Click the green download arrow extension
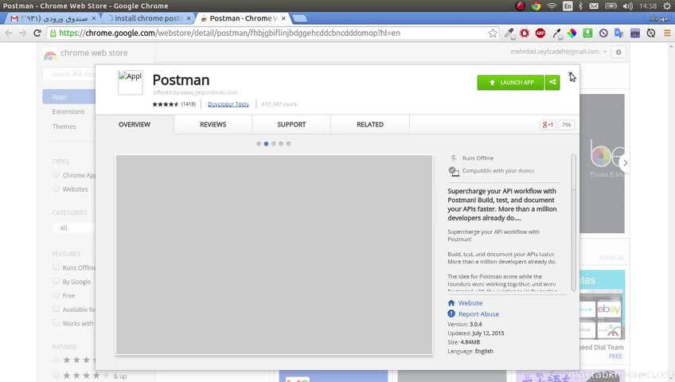675x382 pixels. click(x=587, y=33)
